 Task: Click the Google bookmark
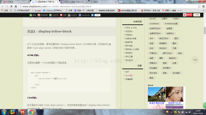36,10
